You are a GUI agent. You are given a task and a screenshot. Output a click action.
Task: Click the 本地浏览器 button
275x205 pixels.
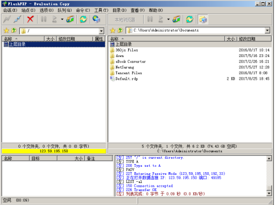click(125, 19)
